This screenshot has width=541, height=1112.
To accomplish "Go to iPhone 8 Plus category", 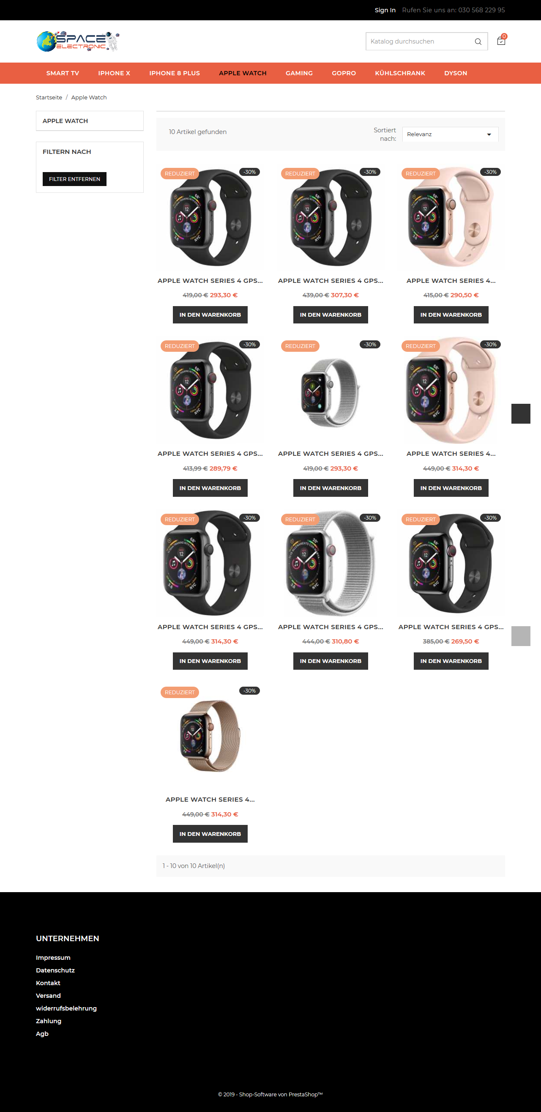I will click(x=174, y=73).
